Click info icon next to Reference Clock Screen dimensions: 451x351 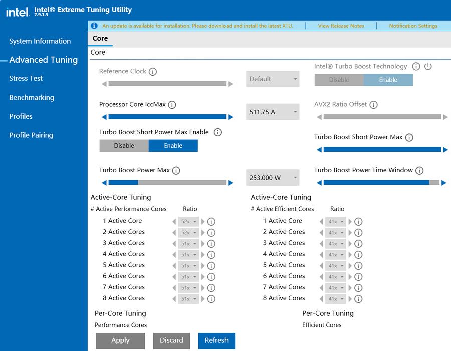pos(153,72)
